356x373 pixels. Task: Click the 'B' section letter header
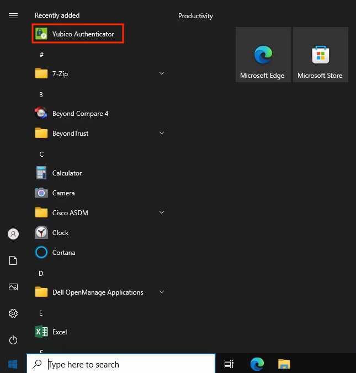pyautogui.click(x=41, y=95)
